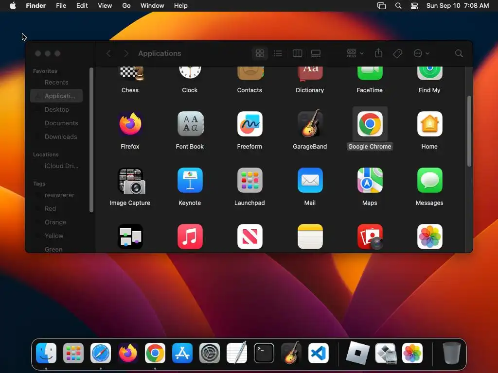Viewport: 498px width, 373px height.
Task: Open the Trash in the Dock
Action: (452, 353)
